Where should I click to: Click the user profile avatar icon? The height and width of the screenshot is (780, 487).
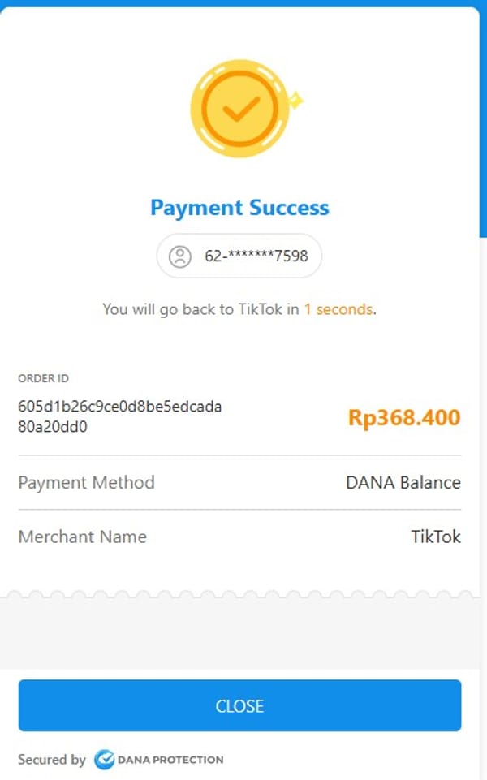click(x=180, y=256)
